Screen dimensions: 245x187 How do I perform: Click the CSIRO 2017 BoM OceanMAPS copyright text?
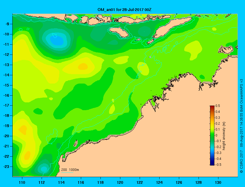click(x=242, y=126)
